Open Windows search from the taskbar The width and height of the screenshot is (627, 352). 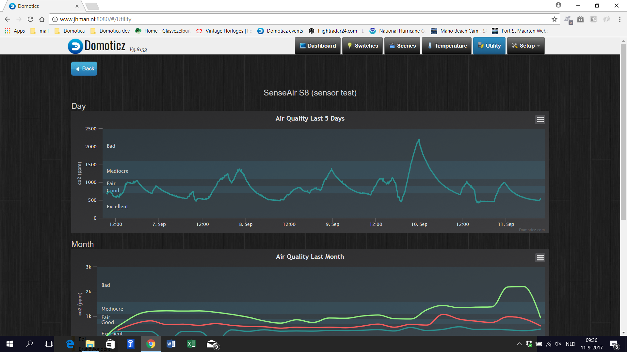[29, 344]
